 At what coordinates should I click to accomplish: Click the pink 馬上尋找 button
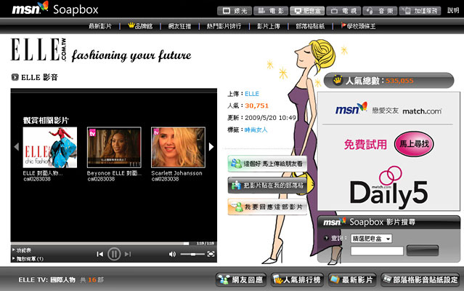(414, 144)
